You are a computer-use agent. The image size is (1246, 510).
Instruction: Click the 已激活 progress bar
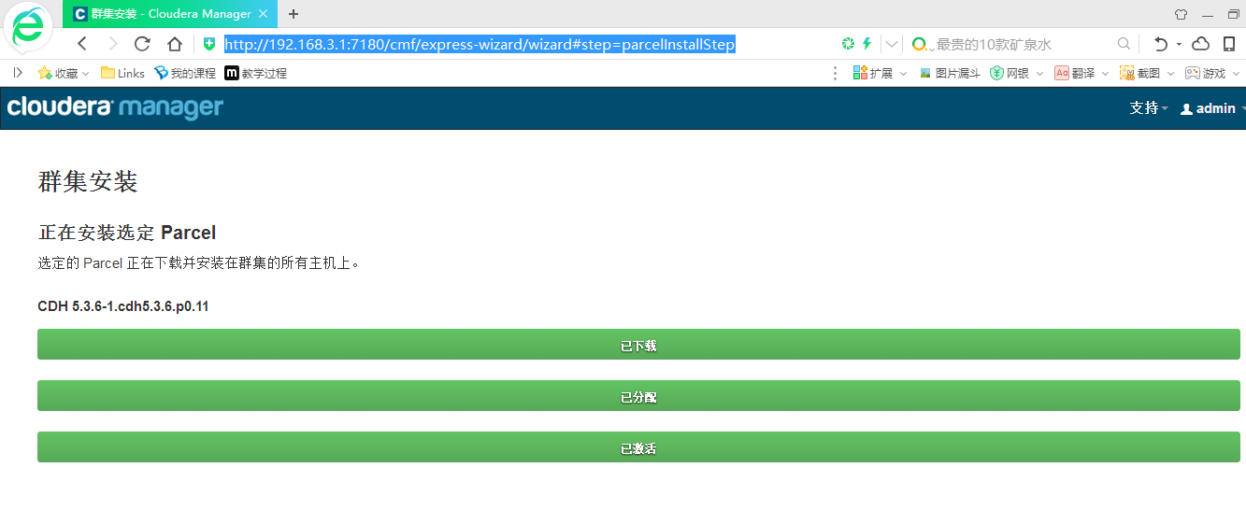(638, 447)
